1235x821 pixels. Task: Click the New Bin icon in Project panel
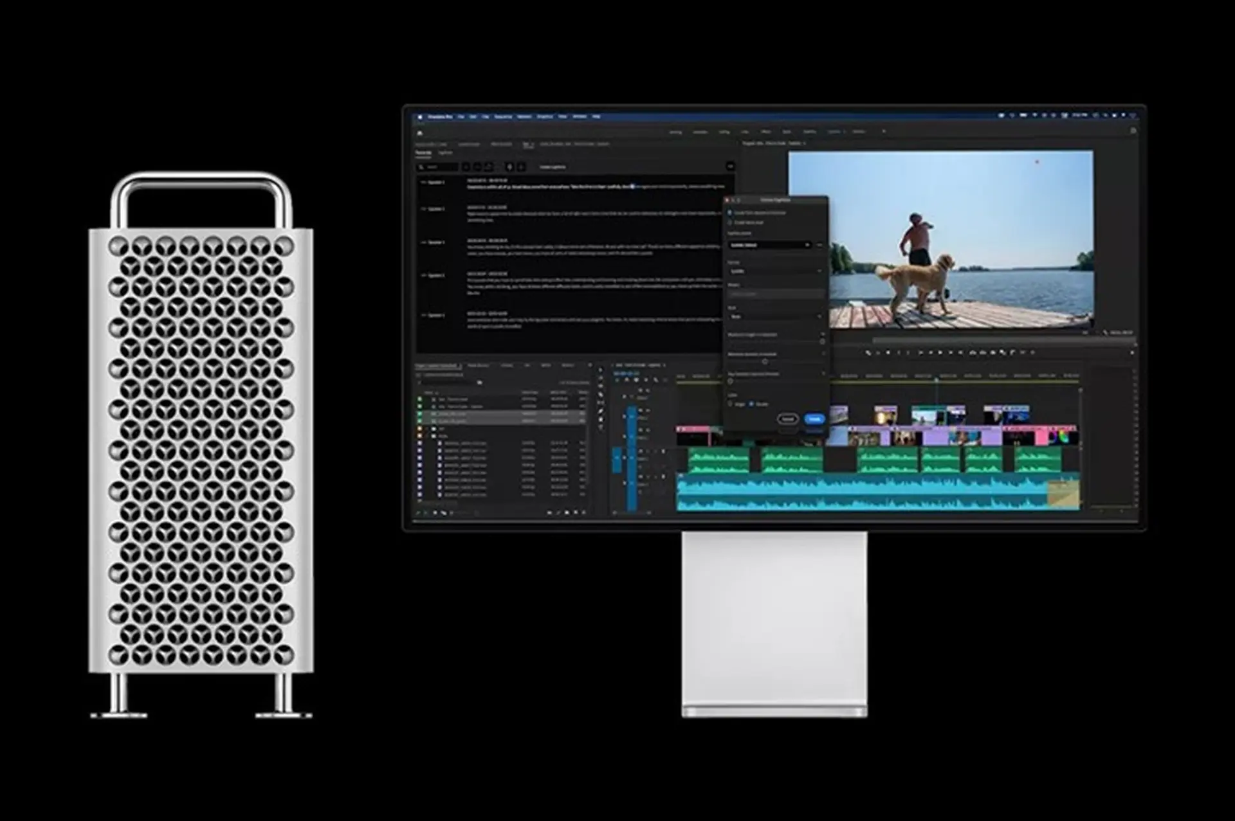[567, 512]
